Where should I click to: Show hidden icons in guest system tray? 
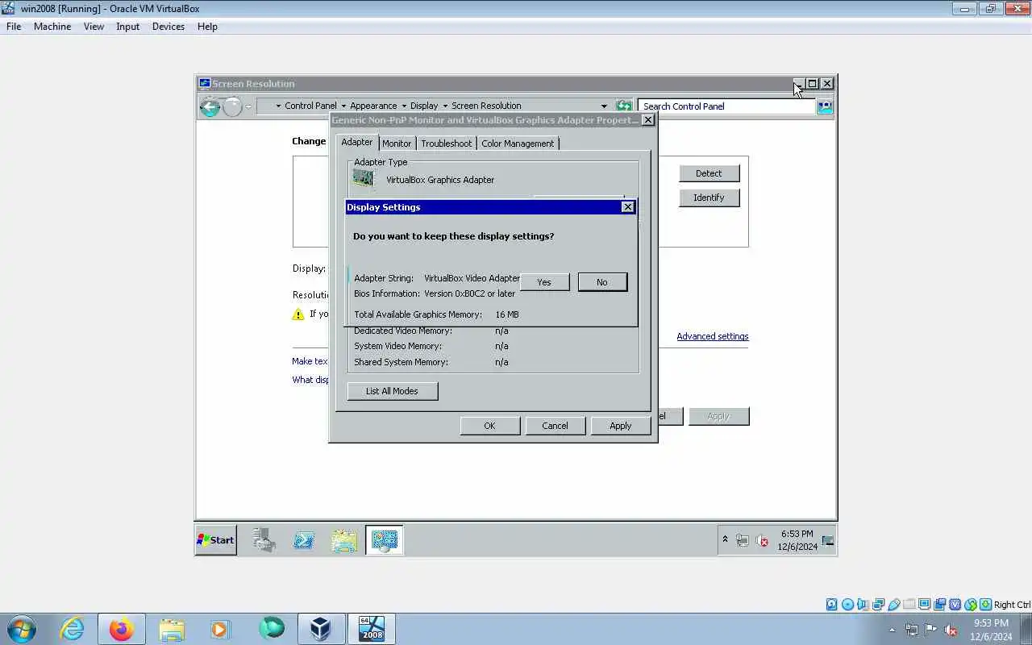pos(725,539)
